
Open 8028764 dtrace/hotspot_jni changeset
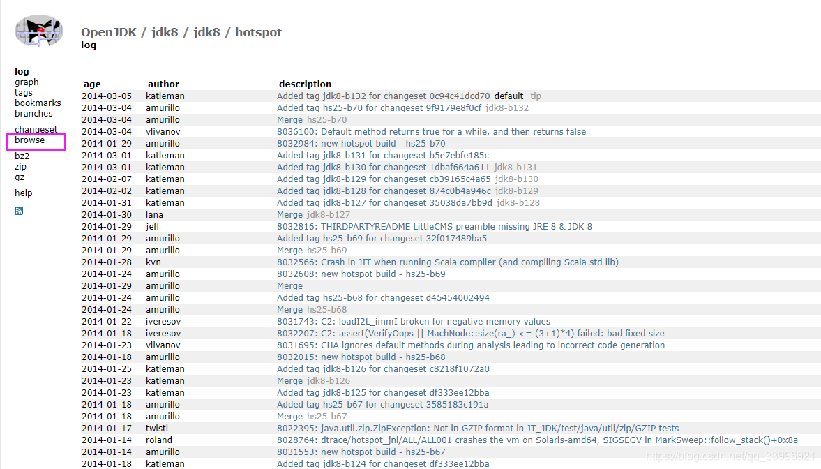coord(537,440)
